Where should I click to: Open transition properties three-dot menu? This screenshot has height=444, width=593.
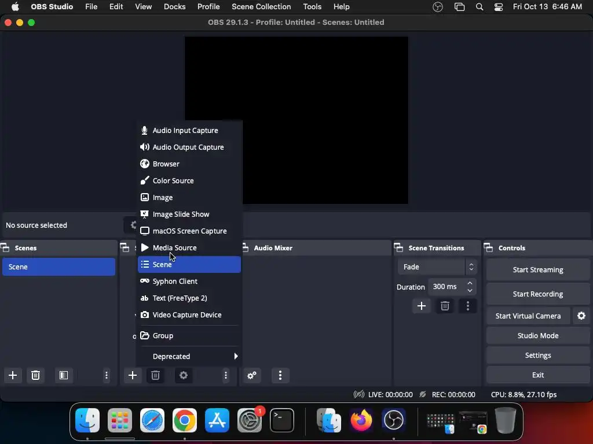(468, 306)
